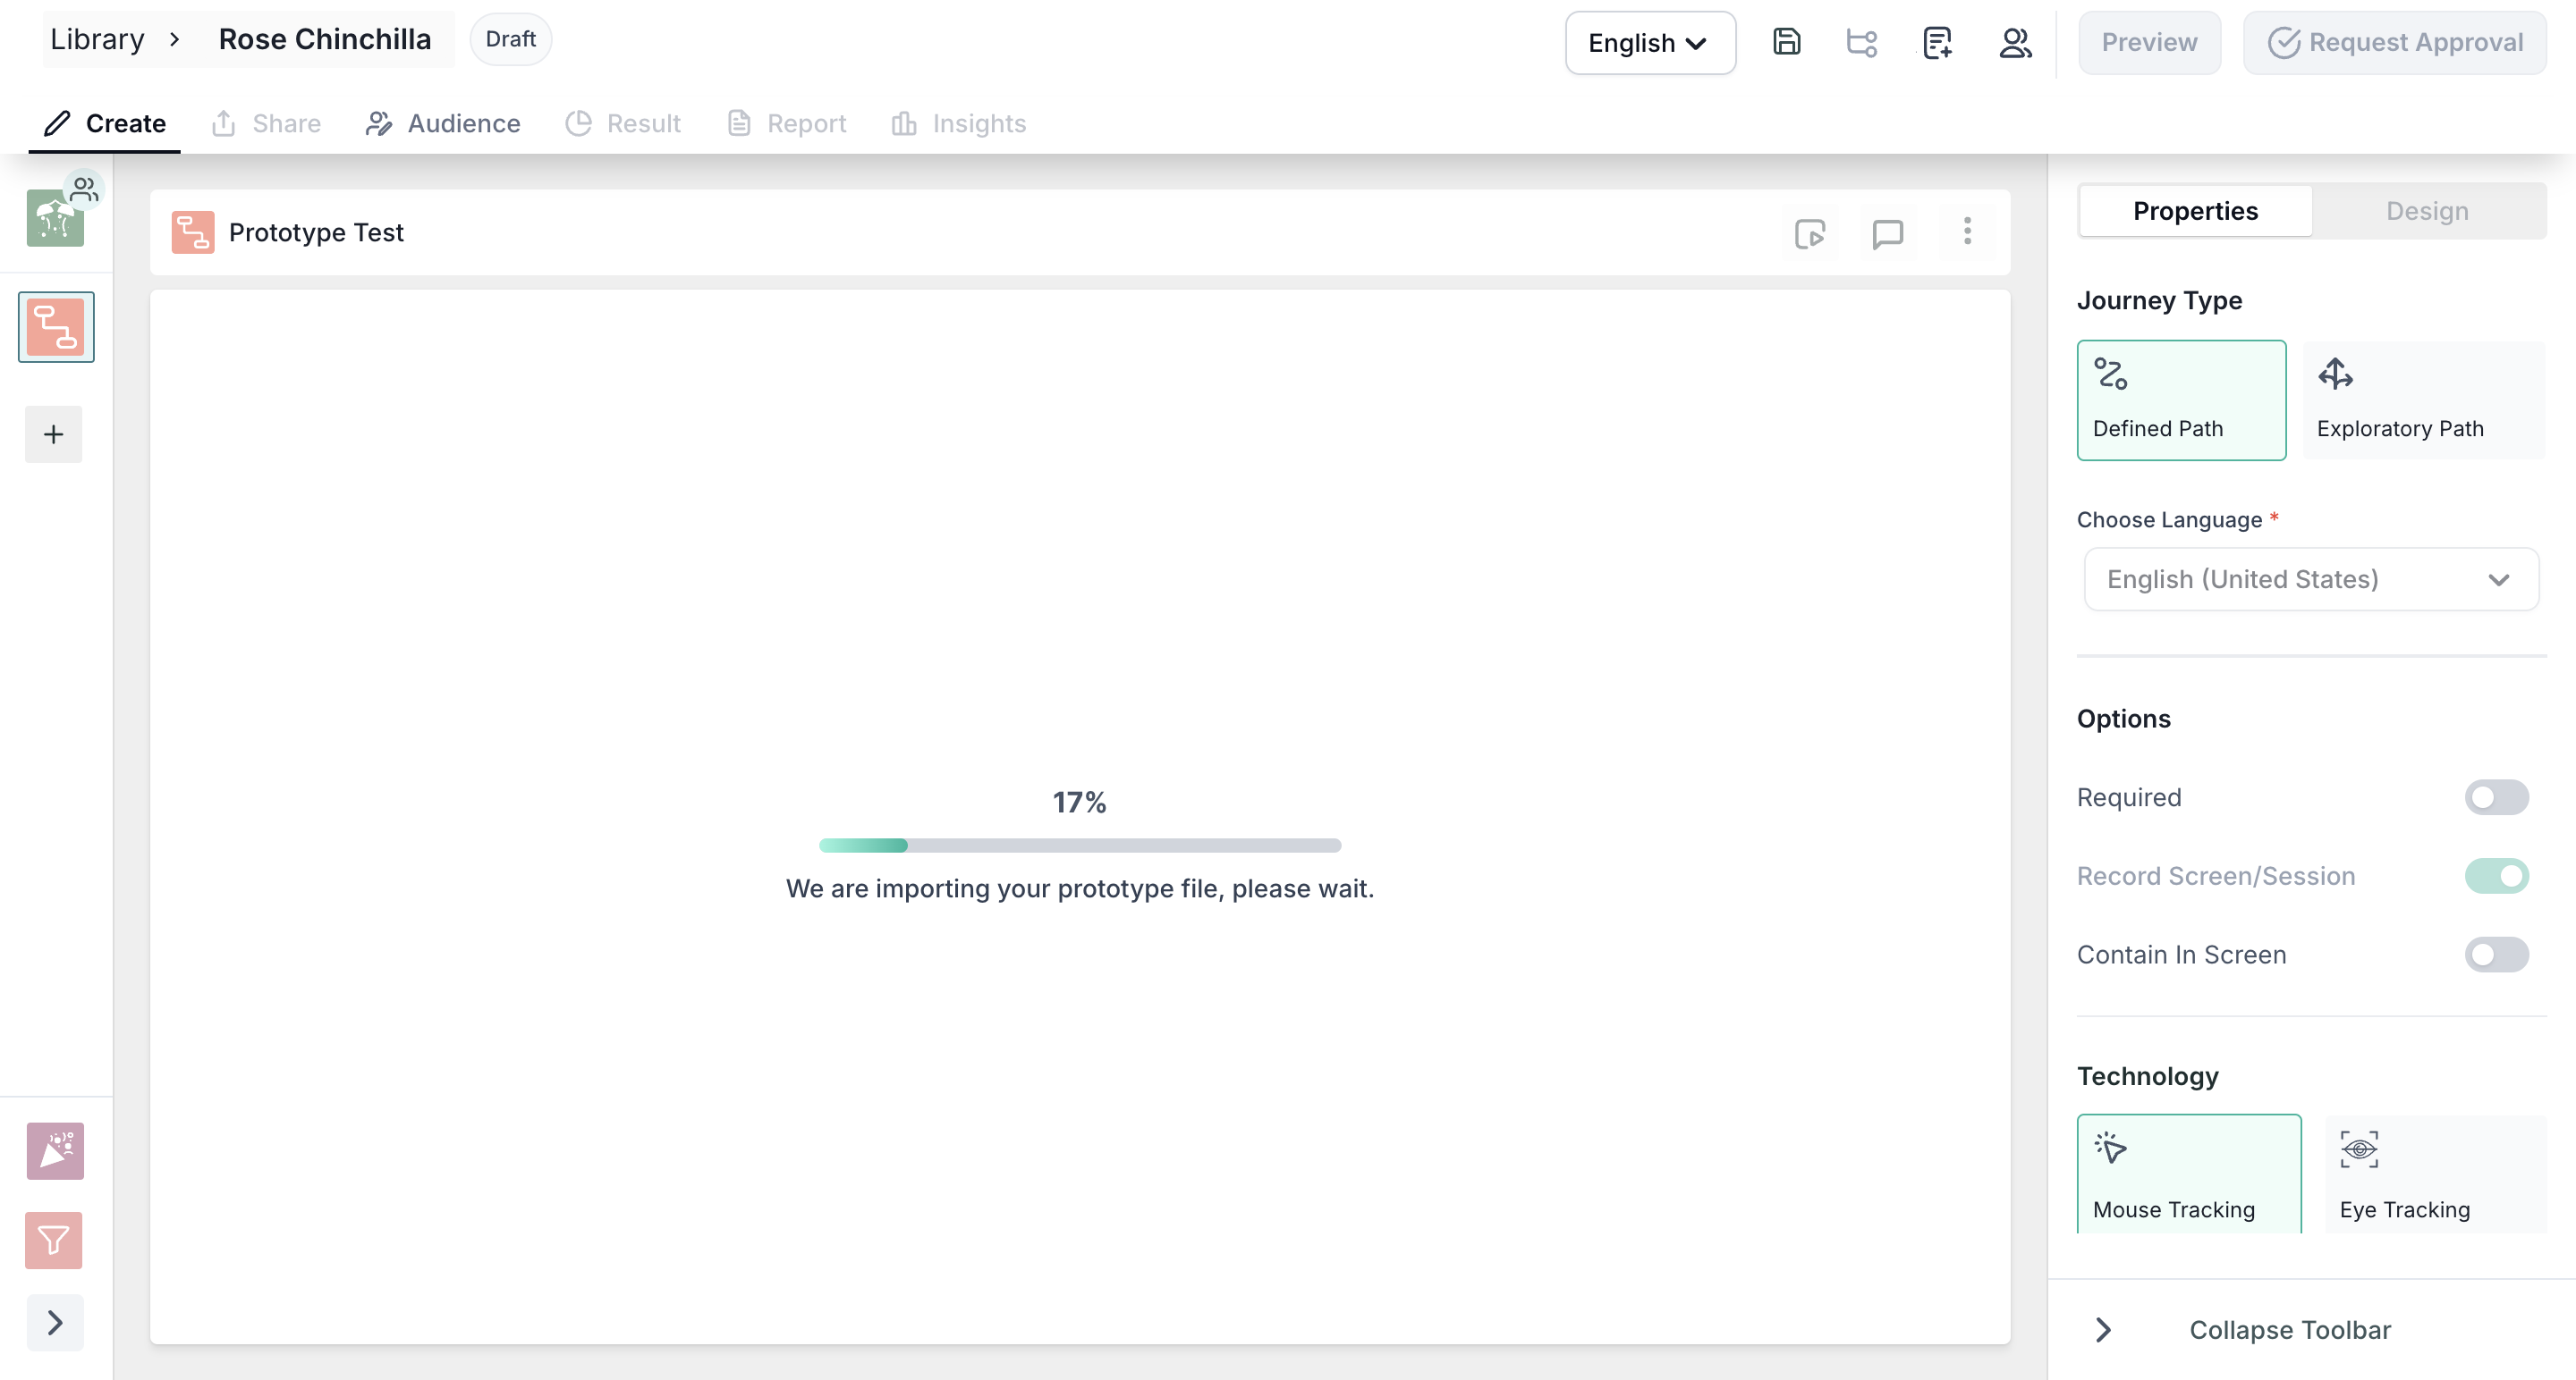
Task: Select the green welcome block in sidebar
Action: [55, 218]
